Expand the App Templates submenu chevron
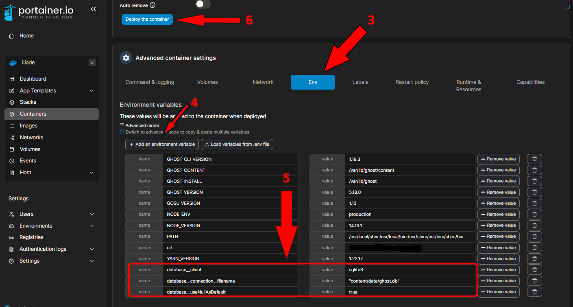Image resolution: width=573 pixels, height=307 pixels. pos(92,91)
